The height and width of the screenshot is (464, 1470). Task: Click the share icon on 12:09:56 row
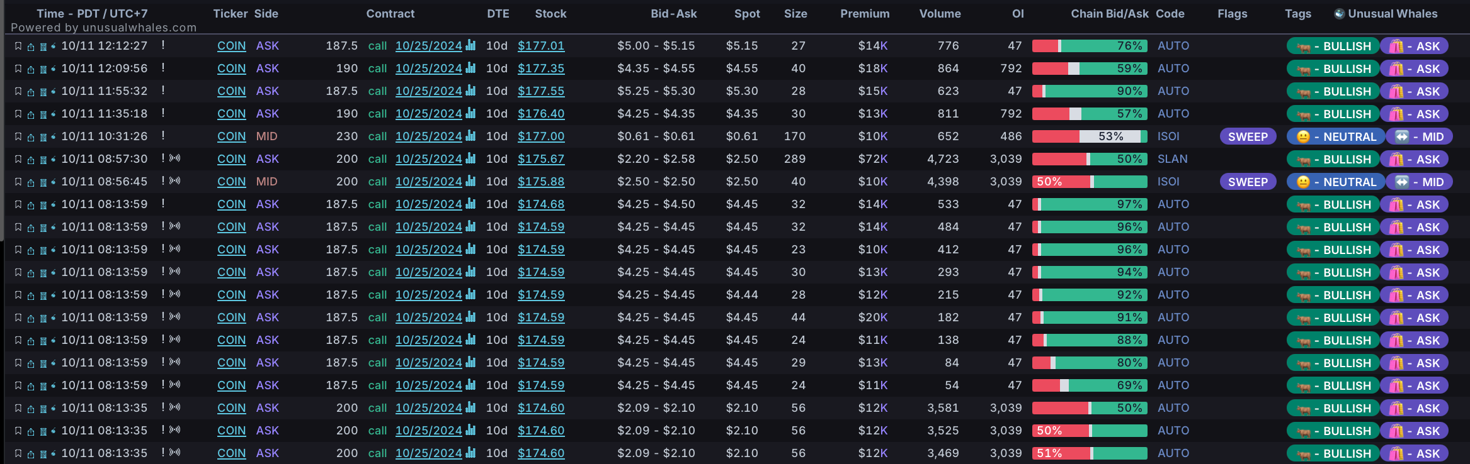30,69
